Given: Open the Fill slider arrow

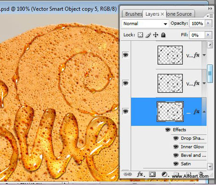Looking at the screenshot, I should [208, 35].
